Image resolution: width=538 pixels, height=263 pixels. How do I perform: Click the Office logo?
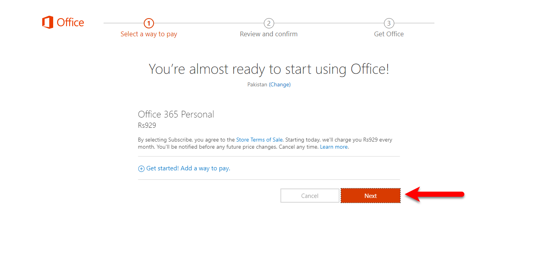(63, 22)
